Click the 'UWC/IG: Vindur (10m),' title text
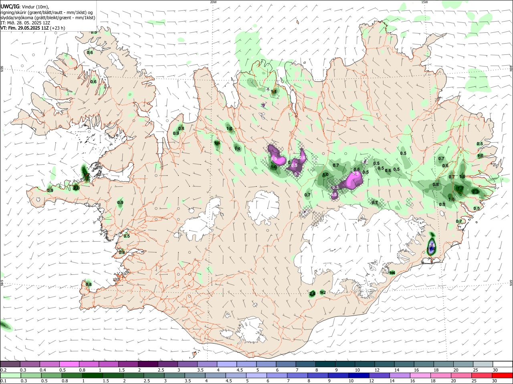The image size is (513, 384). click(x=25, y=7)
